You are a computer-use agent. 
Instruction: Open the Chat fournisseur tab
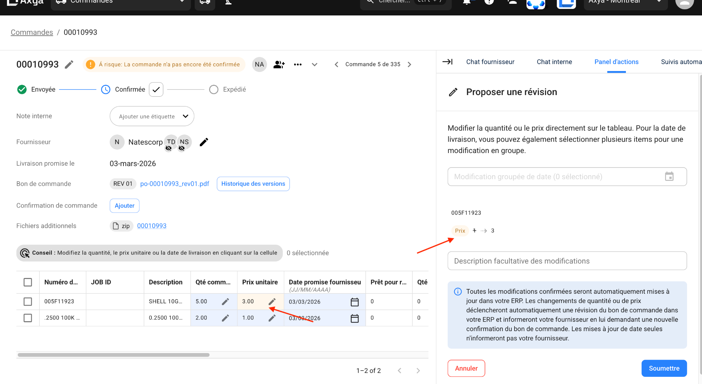490,62
